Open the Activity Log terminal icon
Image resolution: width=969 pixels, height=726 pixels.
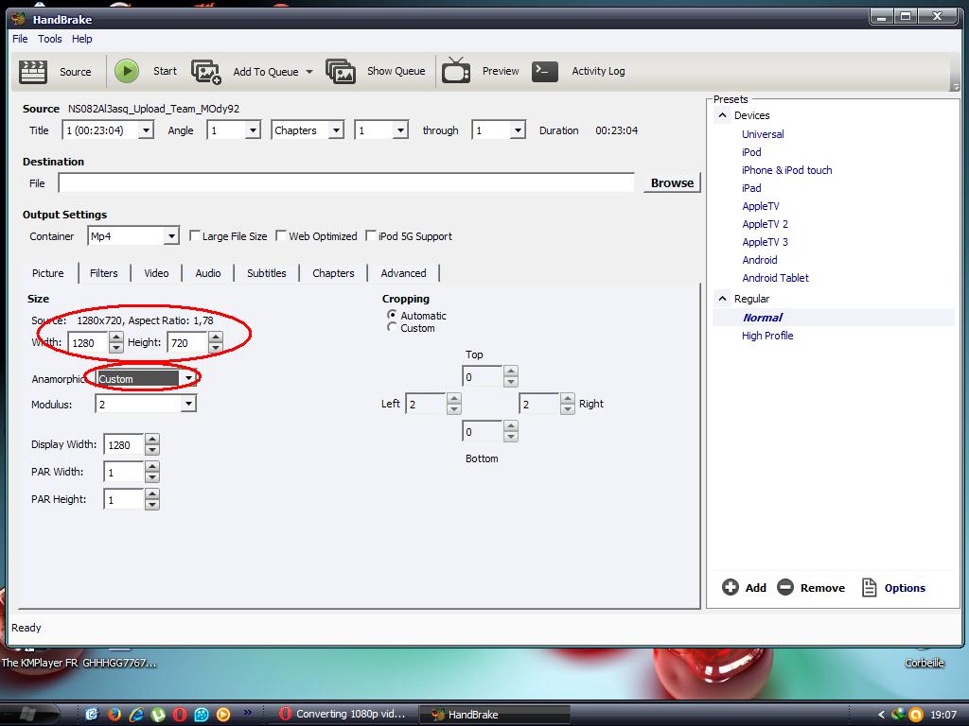pyautogui.click(x=545, y=71)
